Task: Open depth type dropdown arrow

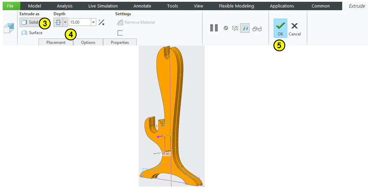Action: 65,22
